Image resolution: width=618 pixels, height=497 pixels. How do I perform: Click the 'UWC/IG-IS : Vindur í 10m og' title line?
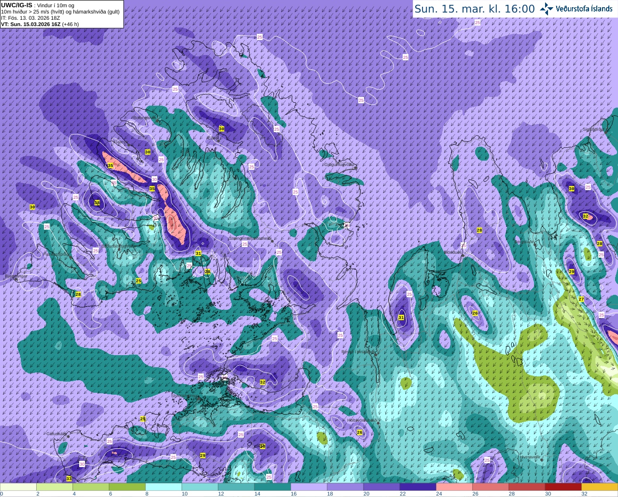pos(38,5)
